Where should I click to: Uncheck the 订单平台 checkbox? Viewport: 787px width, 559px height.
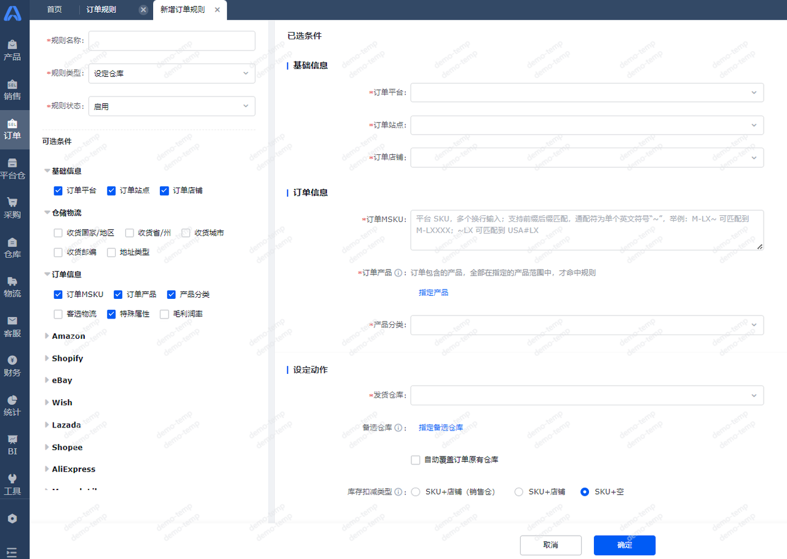coord(58,191)
